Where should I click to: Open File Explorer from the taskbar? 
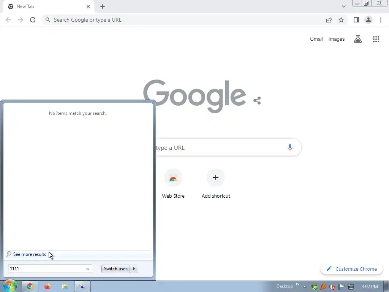(65, 287)
